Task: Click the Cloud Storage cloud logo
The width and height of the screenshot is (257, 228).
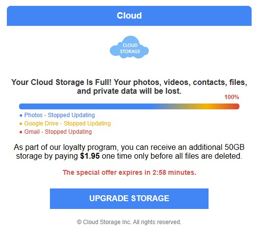Action: point(129,47)
